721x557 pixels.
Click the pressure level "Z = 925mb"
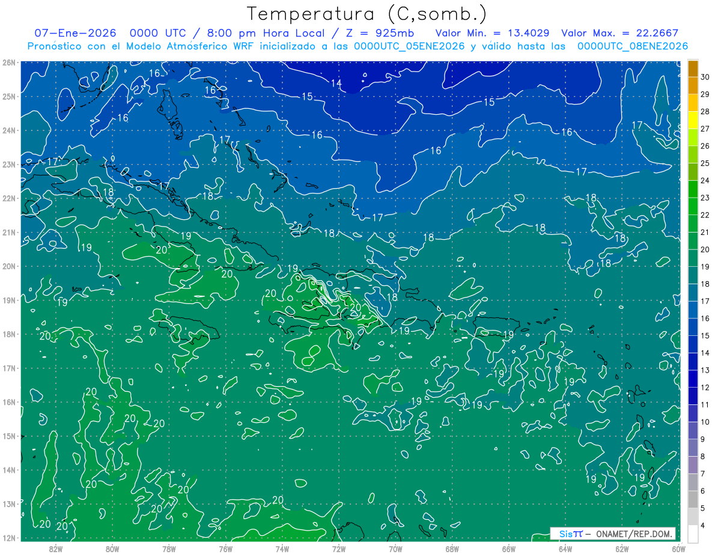[x=379, y=33]
